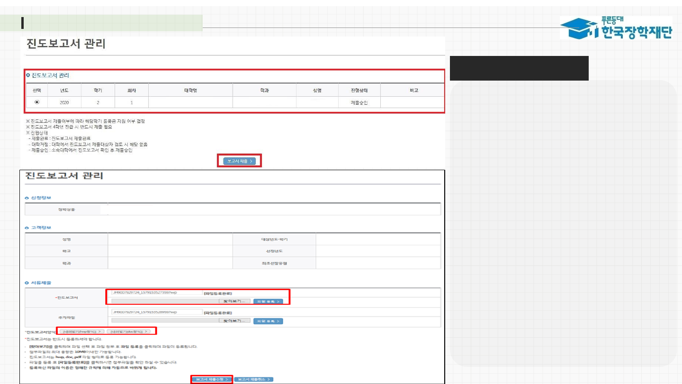Click the 한국장학재단 logo

pyautogui.click(x=616, y=28)
